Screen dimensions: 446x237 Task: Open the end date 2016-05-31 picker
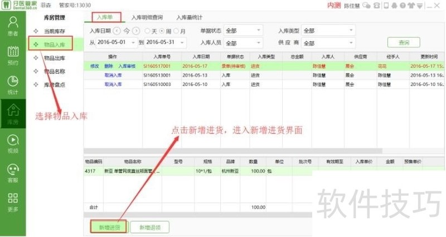point(166,42)
